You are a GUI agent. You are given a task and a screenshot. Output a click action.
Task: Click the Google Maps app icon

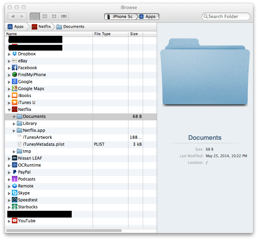tap(15, 89)
